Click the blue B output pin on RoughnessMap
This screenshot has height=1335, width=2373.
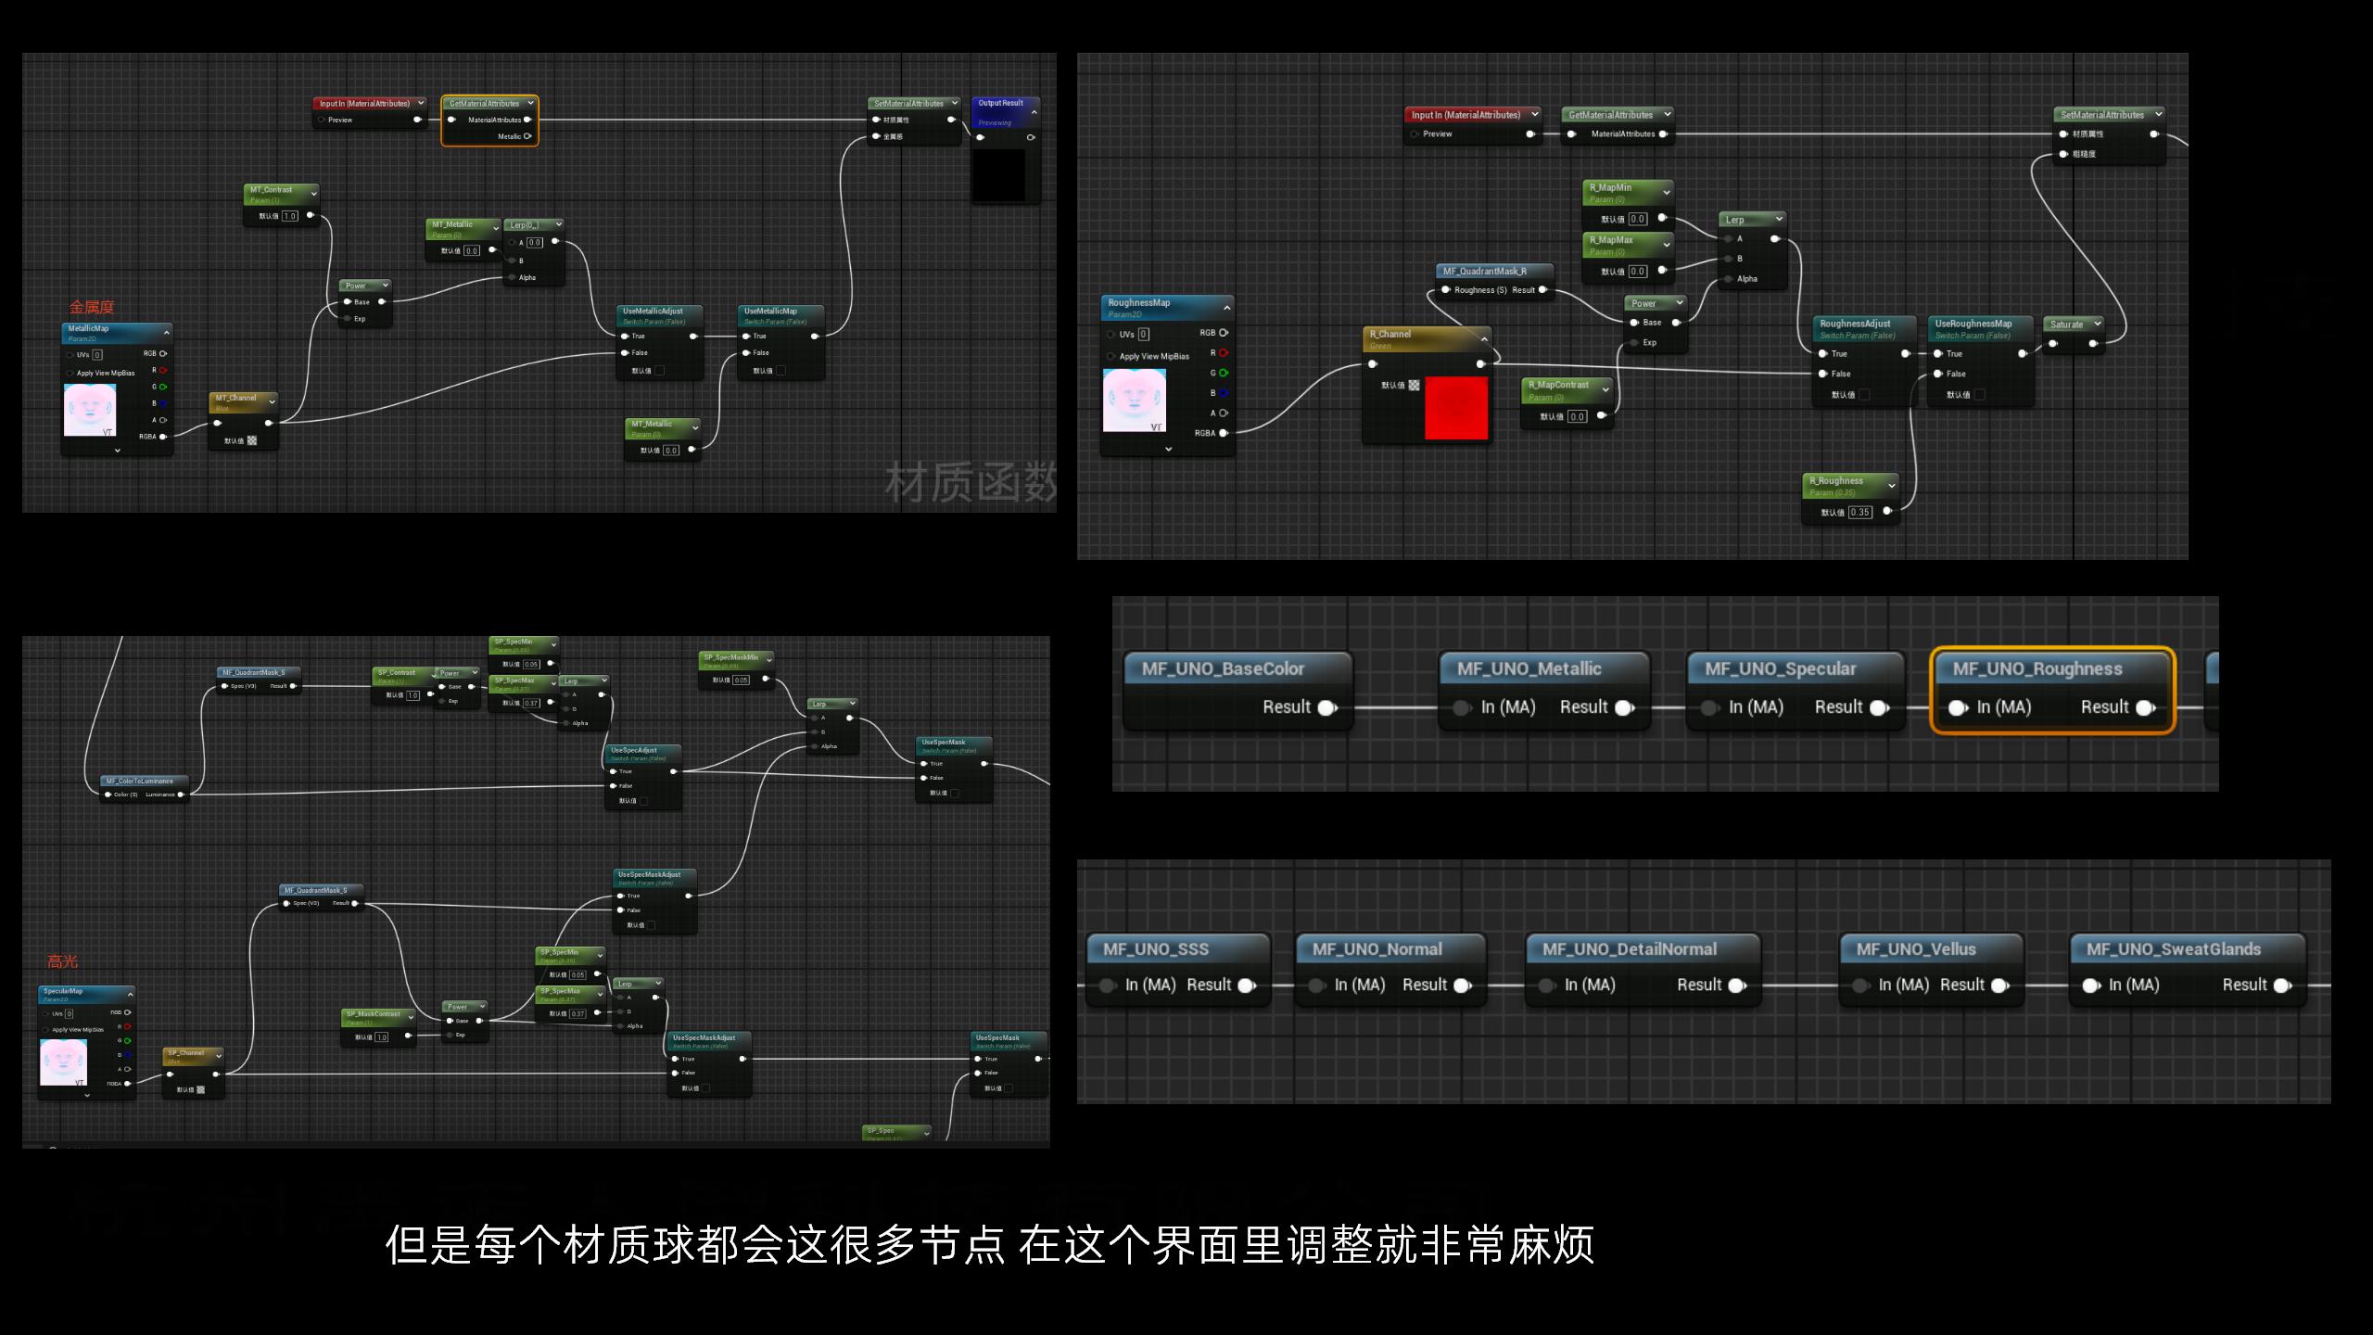coord(1224,393)
